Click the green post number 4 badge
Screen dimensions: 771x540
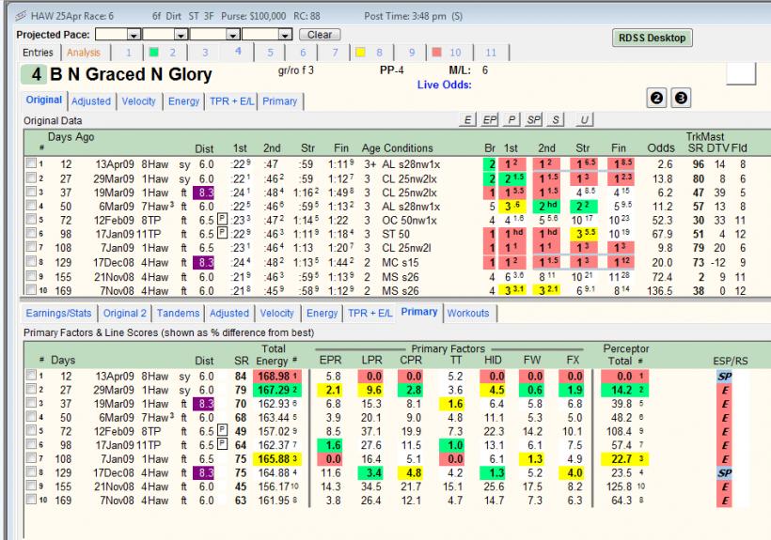34,74
